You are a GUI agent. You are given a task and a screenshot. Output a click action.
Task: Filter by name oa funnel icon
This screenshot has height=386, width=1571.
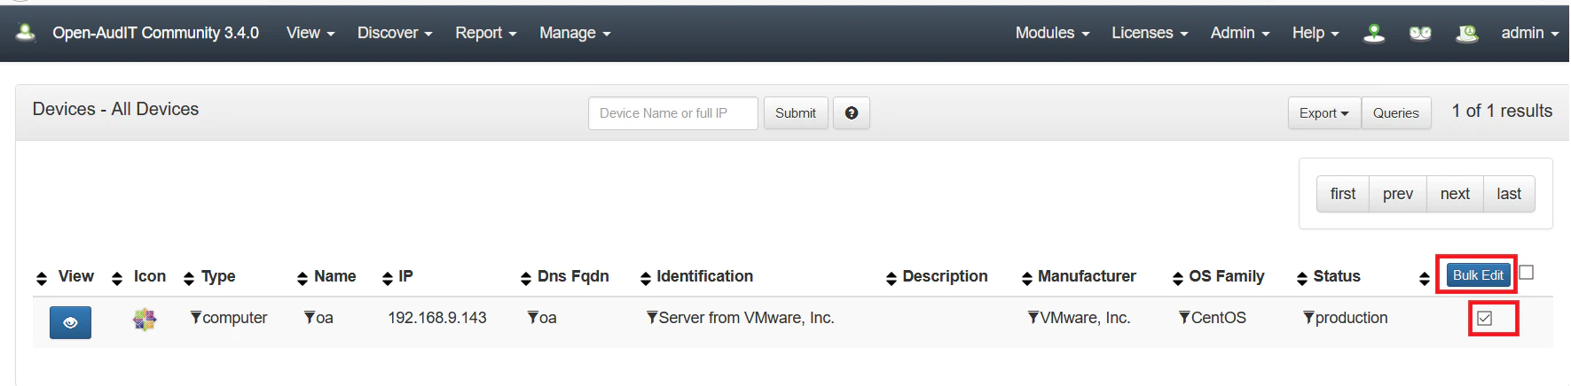coord(310,317)
